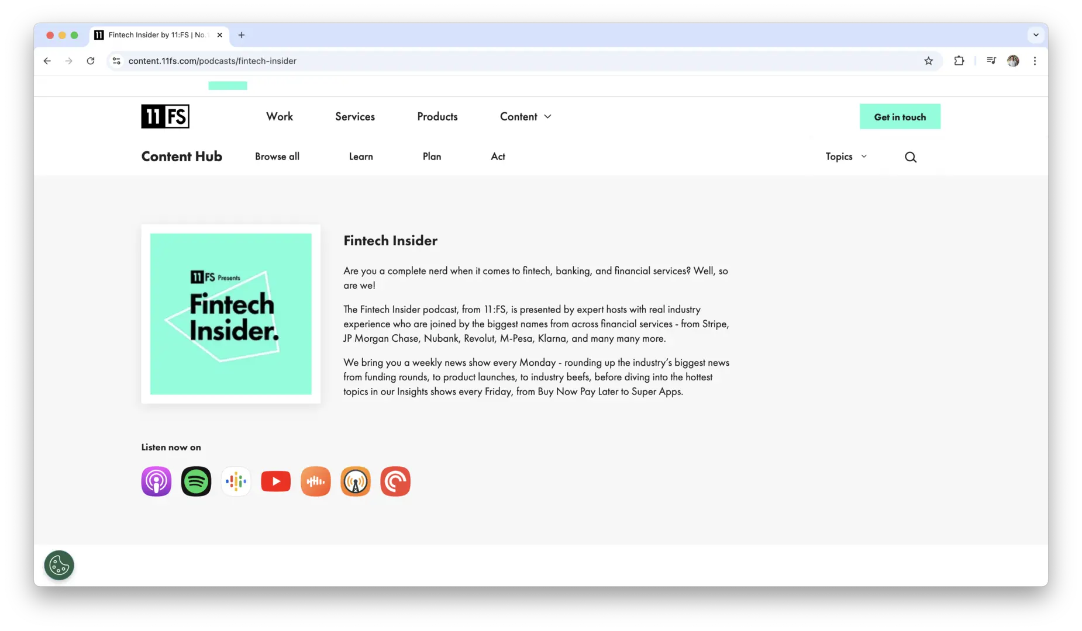
Task: Open cookie preferences round button
Action: tap(59, 565)
